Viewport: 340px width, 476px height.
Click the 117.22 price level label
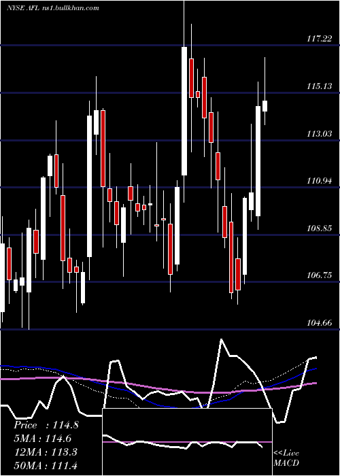319,39
